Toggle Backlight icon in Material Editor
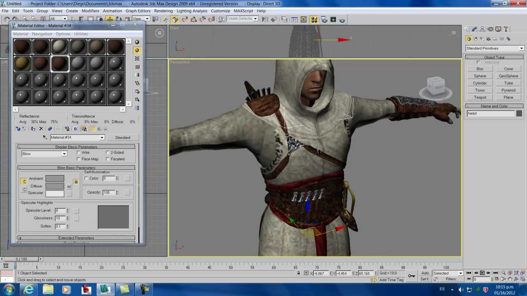527x296 pixels. (x=137, y=50)
